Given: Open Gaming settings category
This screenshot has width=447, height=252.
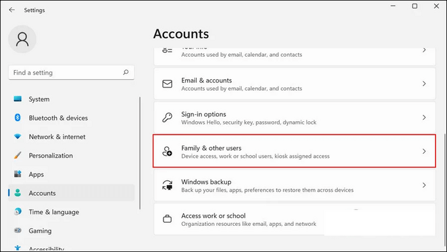Looking at the screenshot, I should coord(72,231).
